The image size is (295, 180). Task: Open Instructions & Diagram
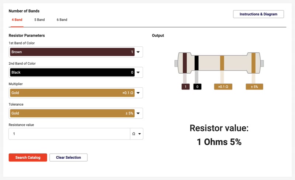pyautogui.click(x=258, y=14)
